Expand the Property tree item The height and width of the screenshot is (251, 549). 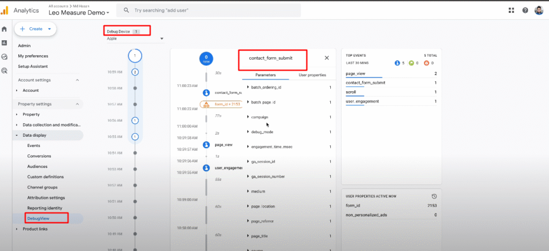click(x=17, y=114)
